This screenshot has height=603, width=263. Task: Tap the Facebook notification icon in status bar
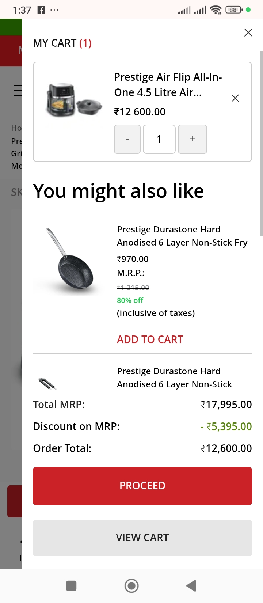click(x=41, y=10)
